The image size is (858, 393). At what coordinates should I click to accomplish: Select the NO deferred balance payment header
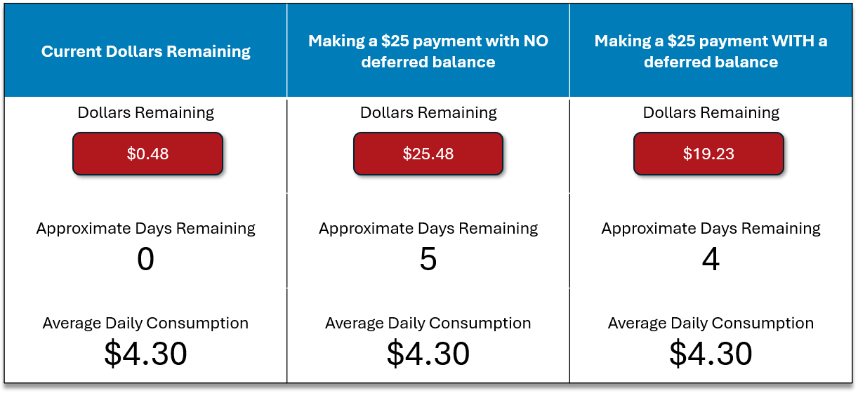tap(428, 51)
